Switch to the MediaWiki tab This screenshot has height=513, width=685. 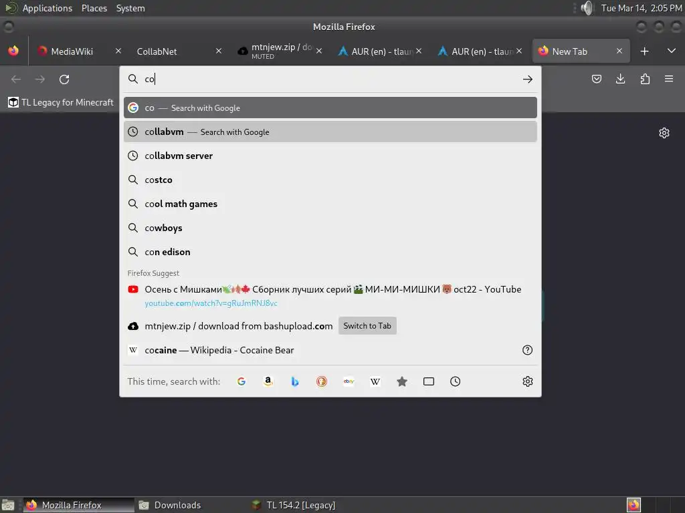tap(72, 51)
